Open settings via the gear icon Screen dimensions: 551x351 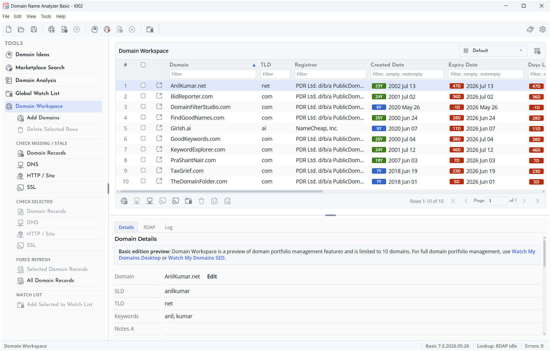click(542, 29)
